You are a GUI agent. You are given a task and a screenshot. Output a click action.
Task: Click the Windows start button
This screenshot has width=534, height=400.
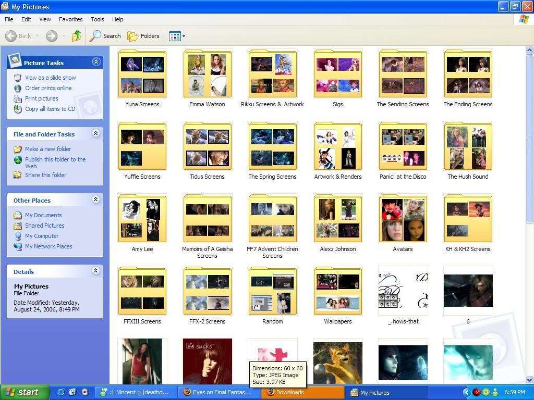25,392
